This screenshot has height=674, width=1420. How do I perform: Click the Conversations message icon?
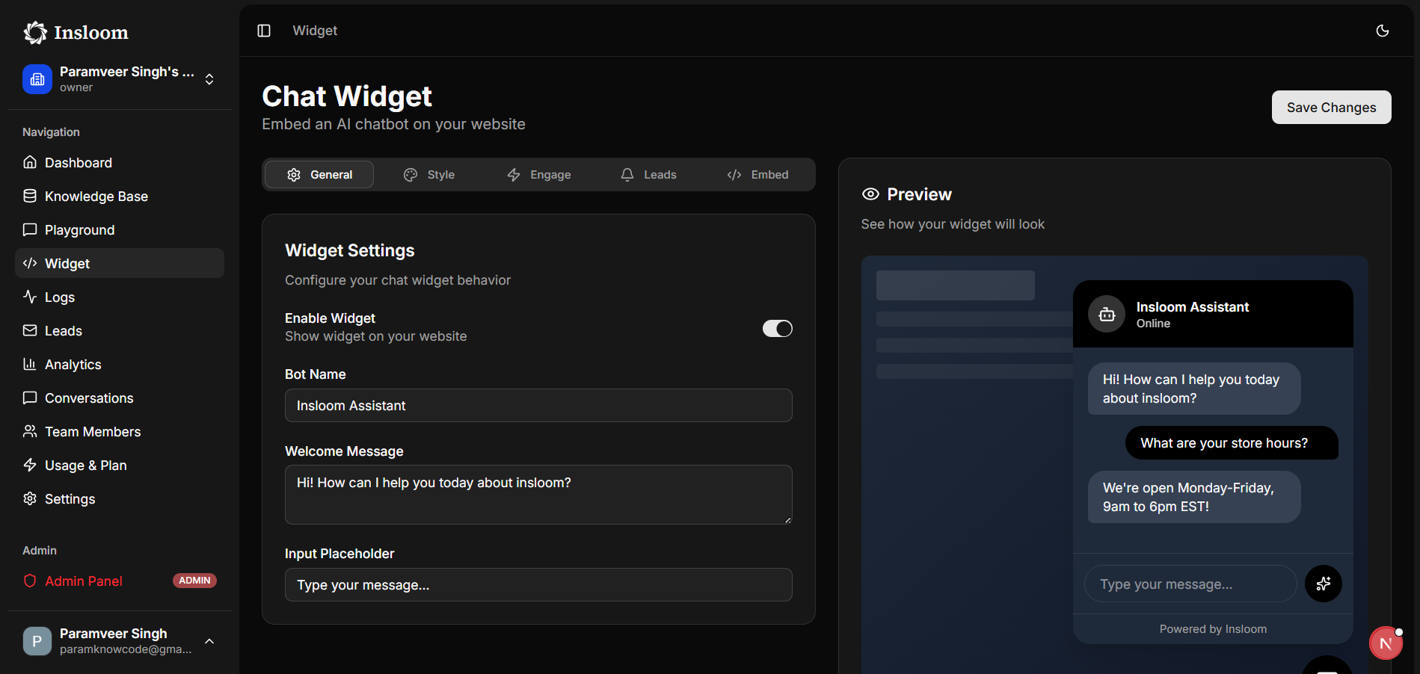coord(30,398)
